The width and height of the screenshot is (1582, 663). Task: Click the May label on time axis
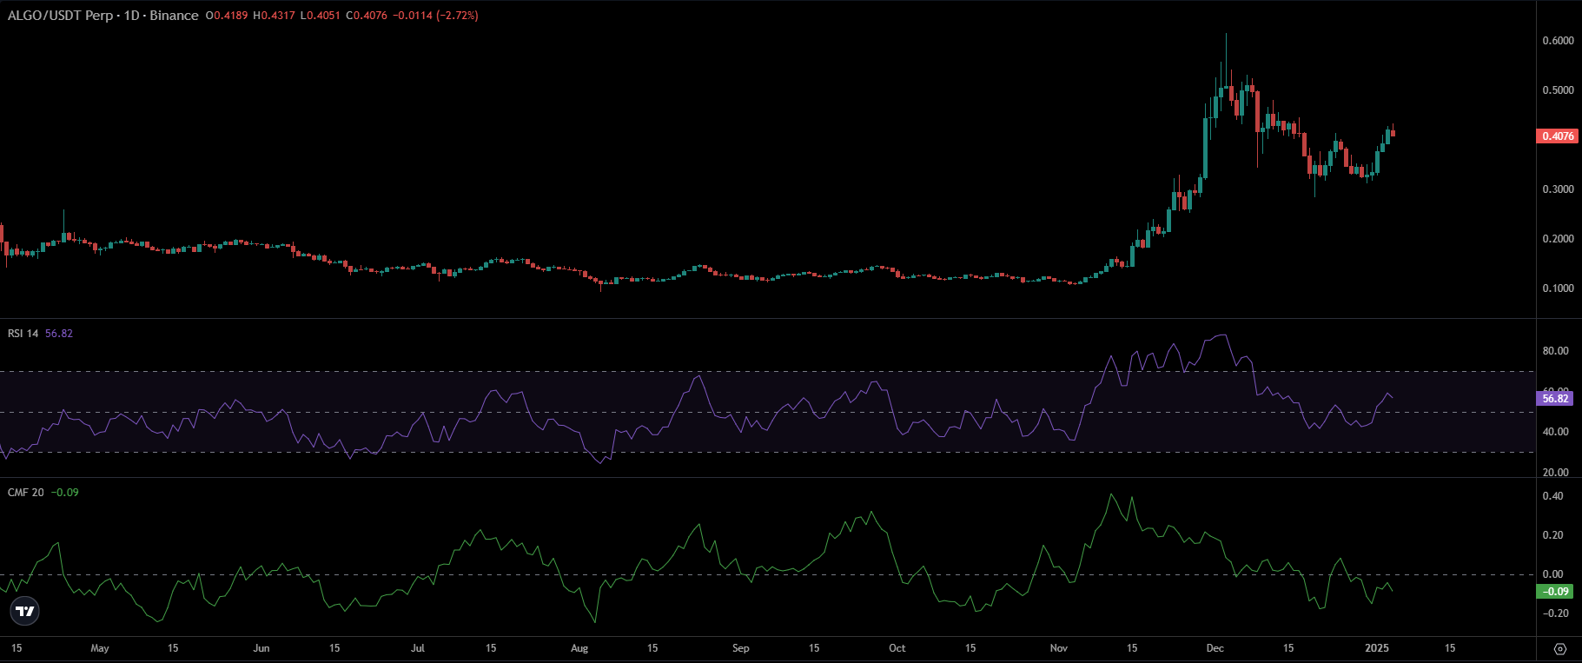pos(100,648)
